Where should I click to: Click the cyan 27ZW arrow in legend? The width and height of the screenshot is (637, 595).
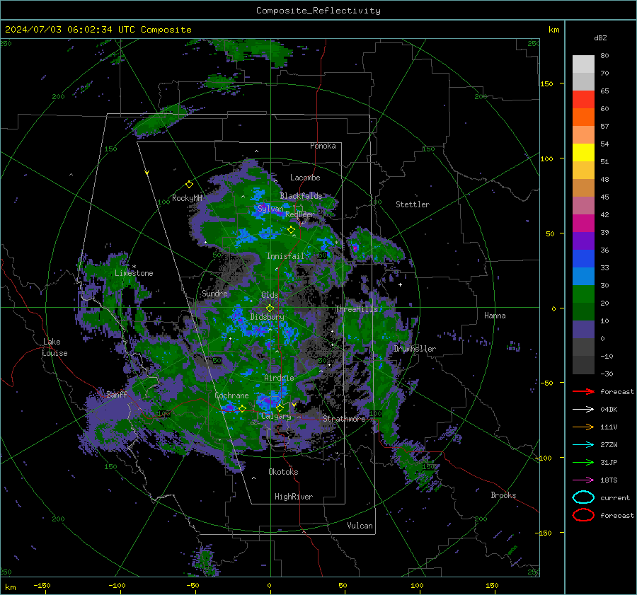[x=583, y=445]
